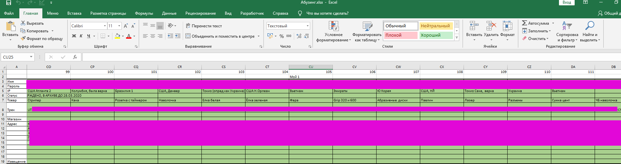621x164 pixels.
Task: Decrease font size icon
Action: pos(133,26)
